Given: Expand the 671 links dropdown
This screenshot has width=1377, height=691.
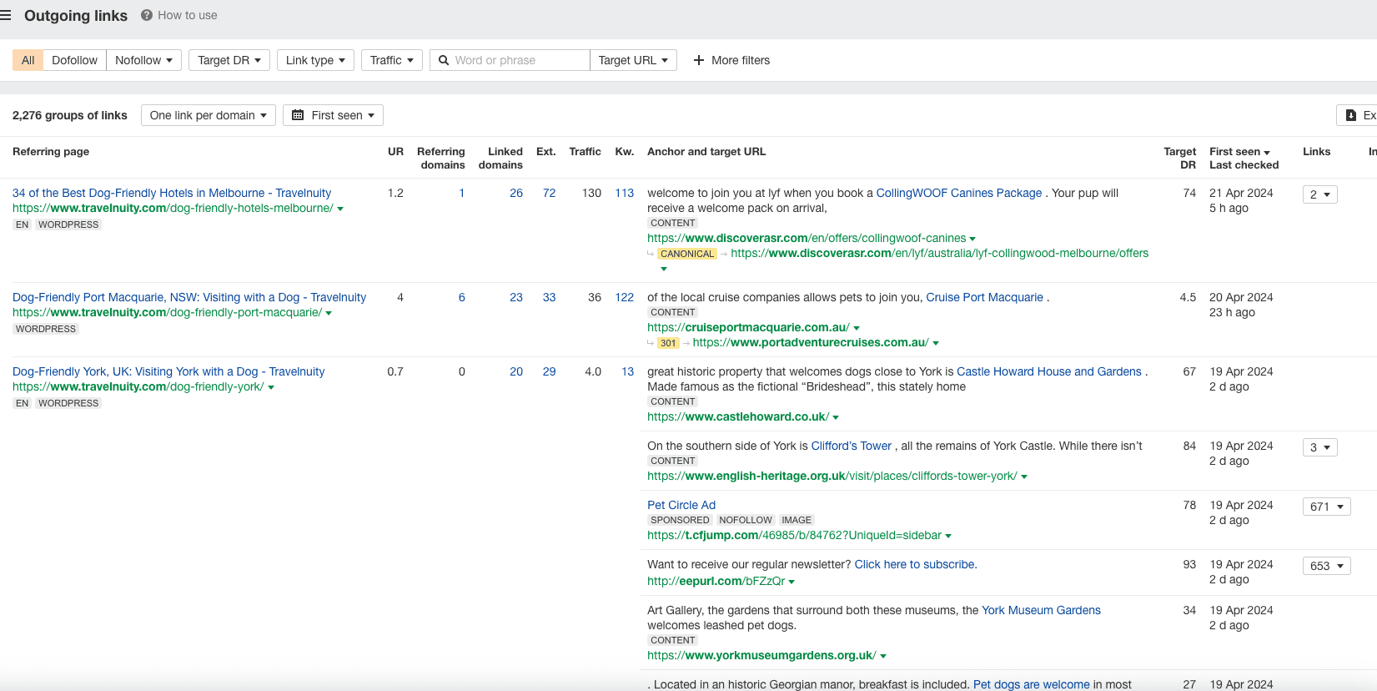Looking at the screenshot, I should [x=1326, y=507].
